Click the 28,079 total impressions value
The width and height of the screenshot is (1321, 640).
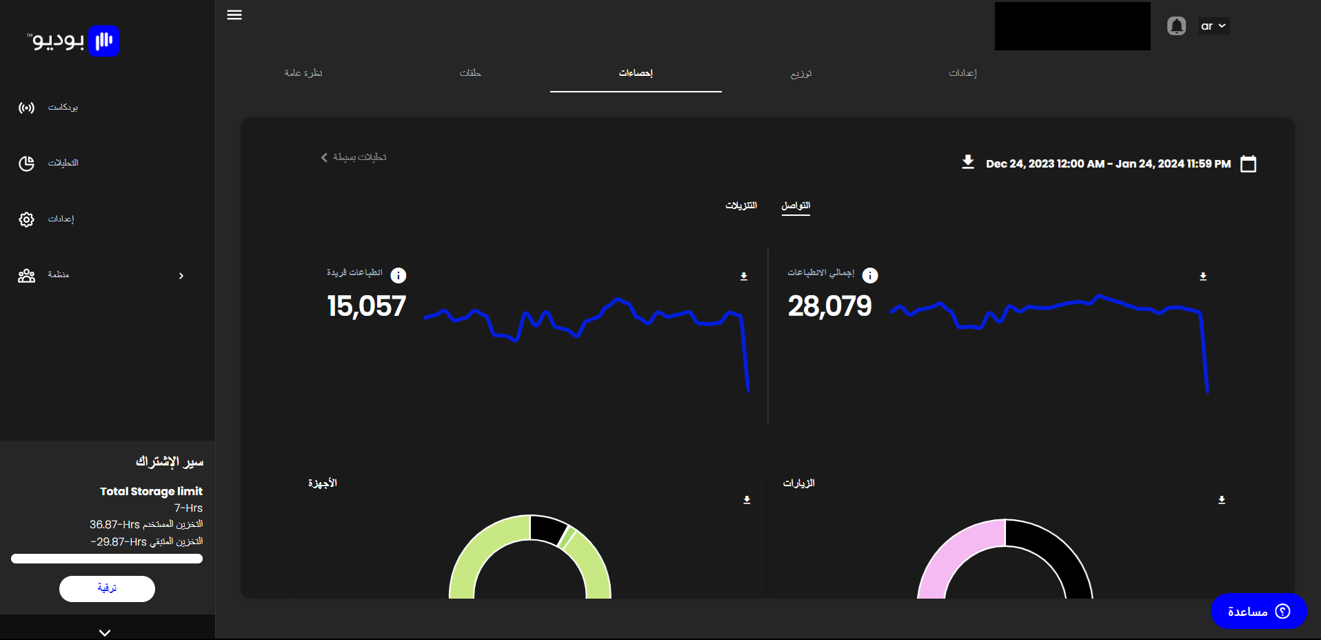coord(829,306)
